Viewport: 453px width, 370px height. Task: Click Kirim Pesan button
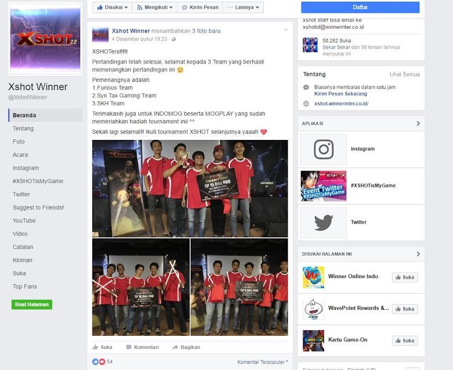[x=200, y=7]
